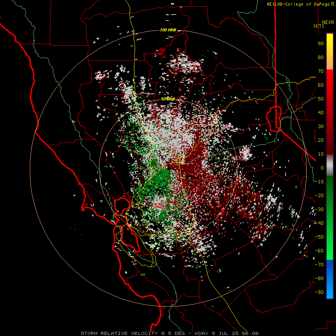This screenshot has width=336, height=336.
Task: Click the -40 scale label
Action: (x=319, y=223)
